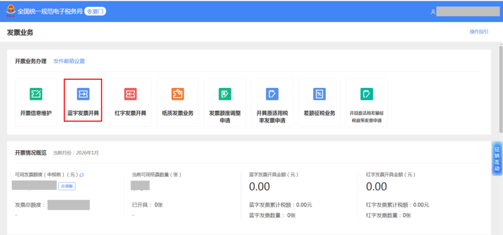Image resolution: width=503 pixels, height=235 pixels.
Task: Click the 全国统一规范电子税务局 title
Action: 50,11
